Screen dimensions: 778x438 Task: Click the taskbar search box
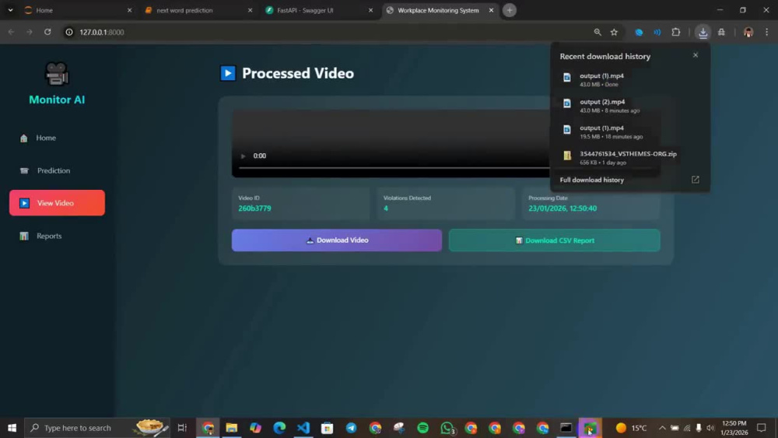(x=96, y=428)
